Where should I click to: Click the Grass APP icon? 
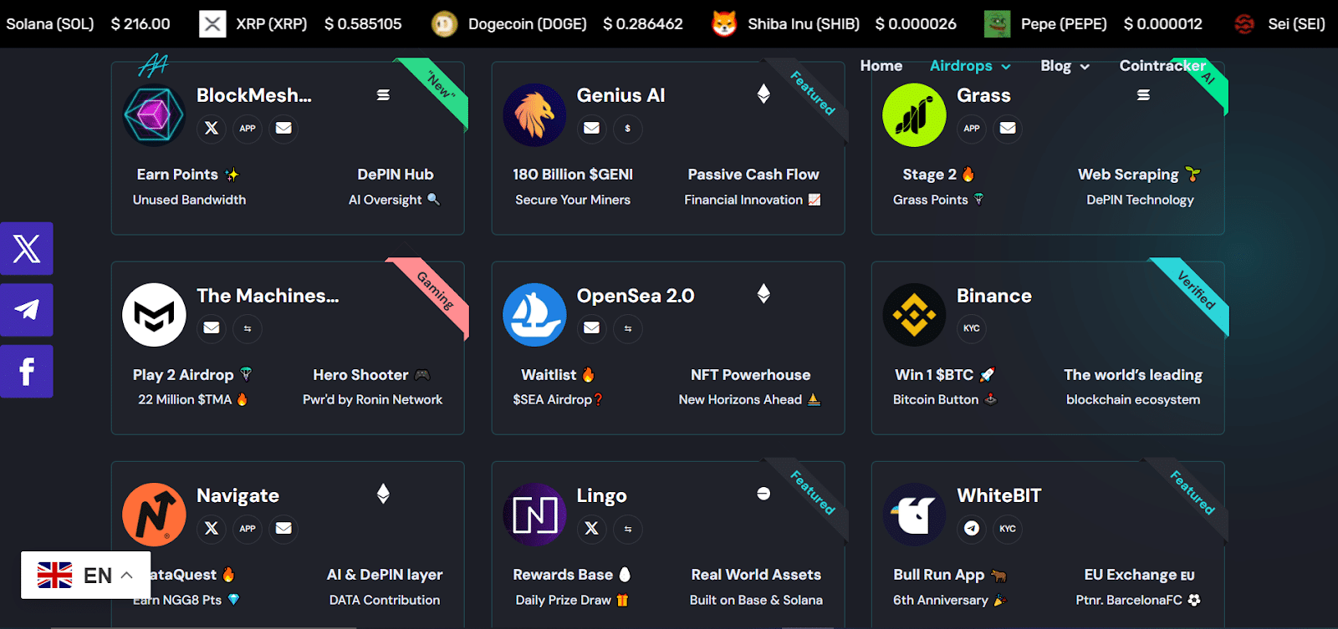click(972, 128)
